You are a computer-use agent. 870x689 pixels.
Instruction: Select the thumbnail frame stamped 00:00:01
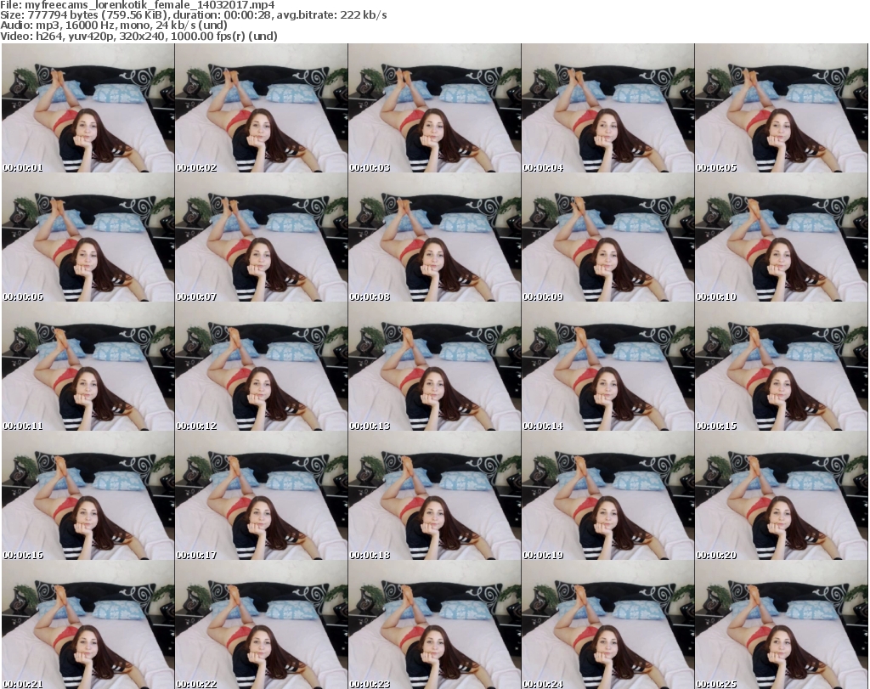(x=88, y=108)
